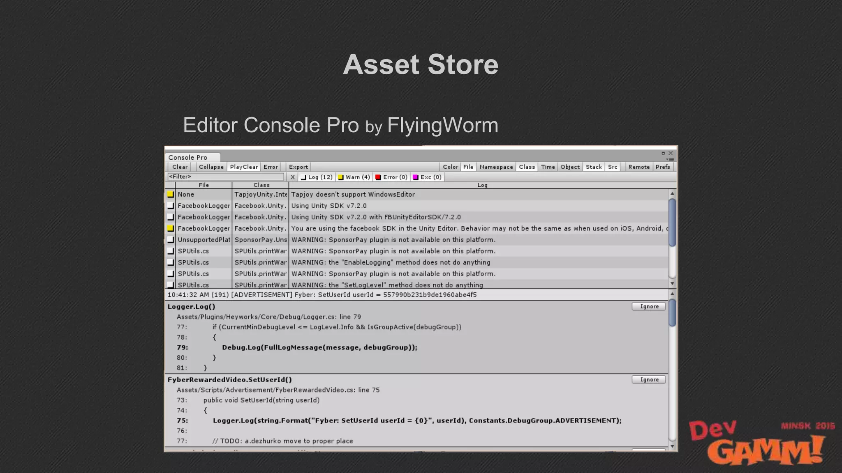Click source line 73 public void SetUserId
Viewport: 842px width, 473px height.
click(x=261, y=400)
